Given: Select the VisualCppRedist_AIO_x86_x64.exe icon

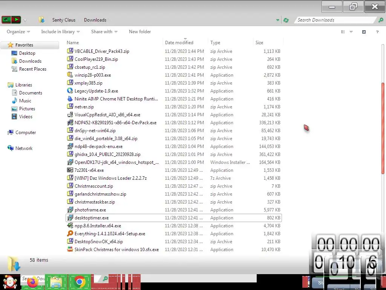Looking at the screenshot, I should pos(70,114).
